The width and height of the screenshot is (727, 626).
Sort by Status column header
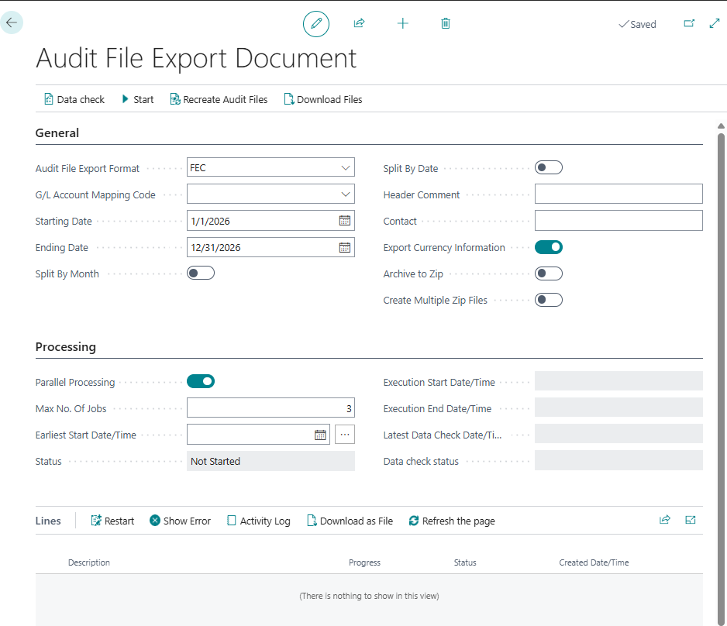(x=465, y=562)
